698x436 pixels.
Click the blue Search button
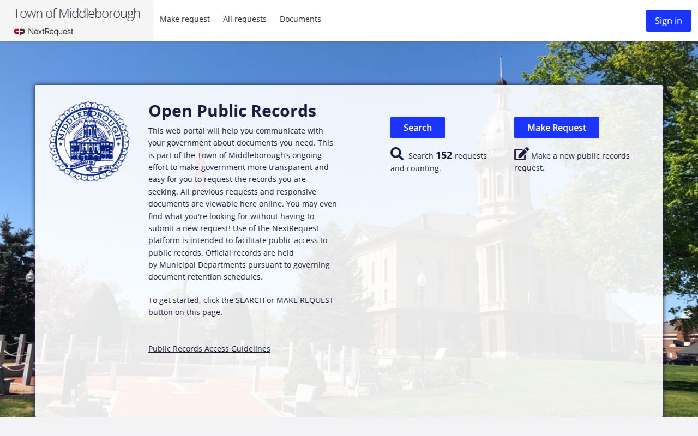tap(418, 128)
